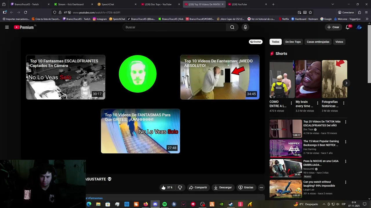Open options for COMO ENTRE A L... short
371x208 pixels.
pos(291,103)
